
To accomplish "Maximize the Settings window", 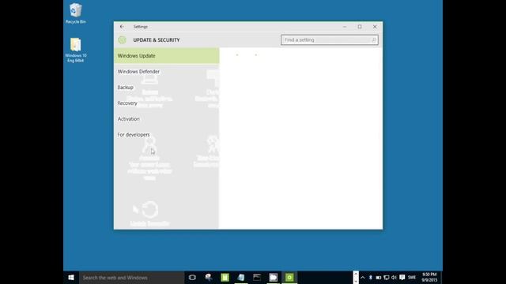I will tap(360, 27).
